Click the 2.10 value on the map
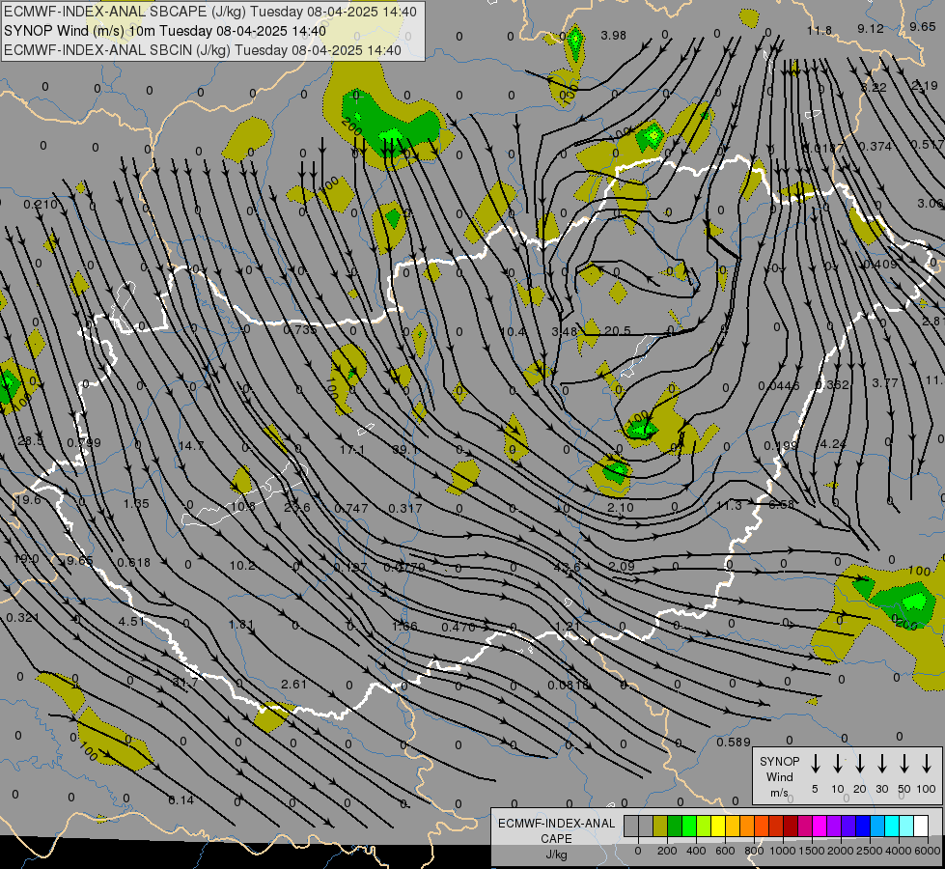The image size is (945, 869). tap(620, 507)
